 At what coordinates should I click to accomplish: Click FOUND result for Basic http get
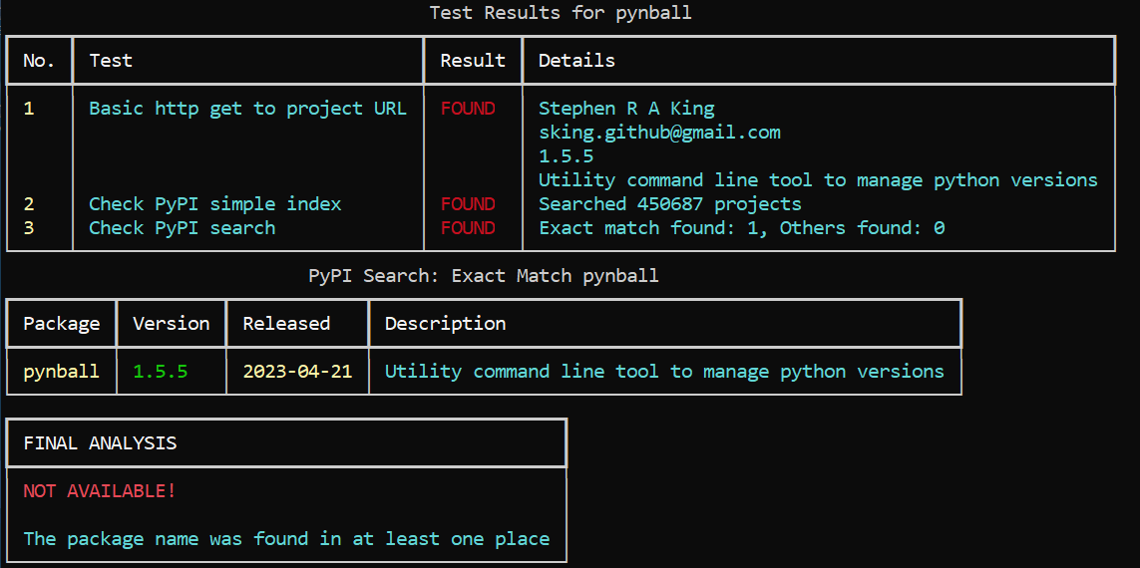point(468,109)
